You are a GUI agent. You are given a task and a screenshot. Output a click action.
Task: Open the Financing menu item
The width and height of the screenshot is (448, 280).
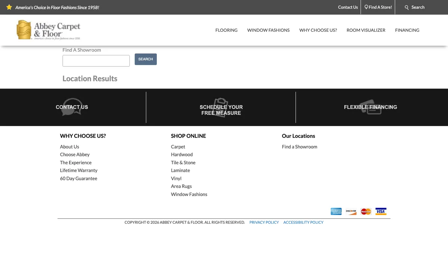point(407,30)
